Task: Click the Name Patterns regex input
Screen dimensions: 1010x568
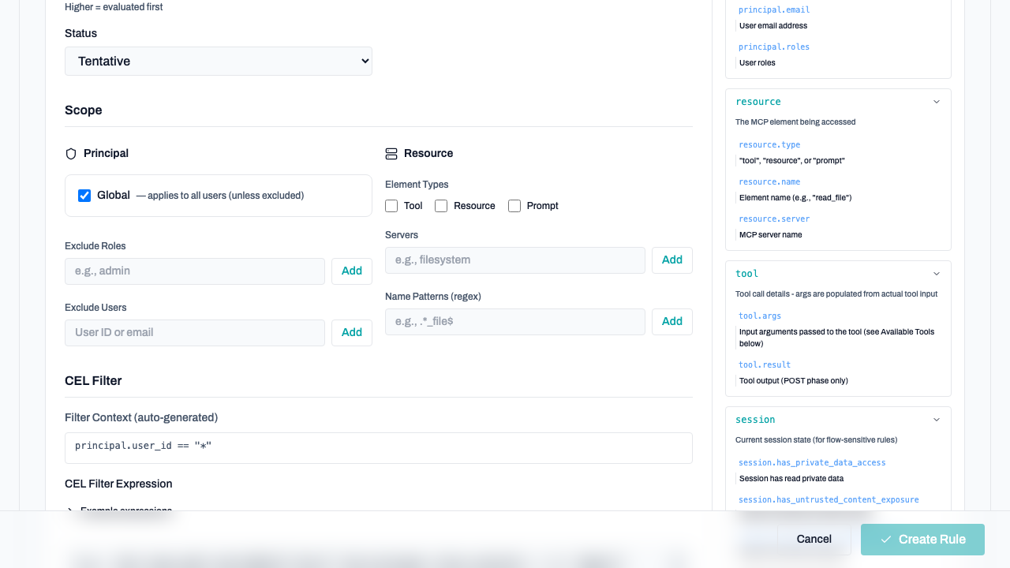Action: [514, 322]
